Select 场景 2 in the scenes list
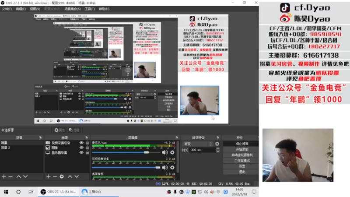The image size is (350, 197). (x=21, y=148)
